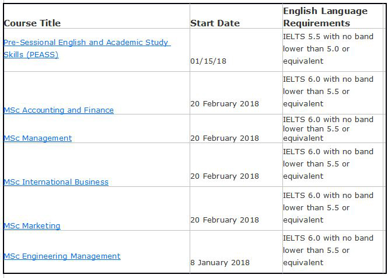
Task: Open the MSc International Business link
Action: [56, 182]
